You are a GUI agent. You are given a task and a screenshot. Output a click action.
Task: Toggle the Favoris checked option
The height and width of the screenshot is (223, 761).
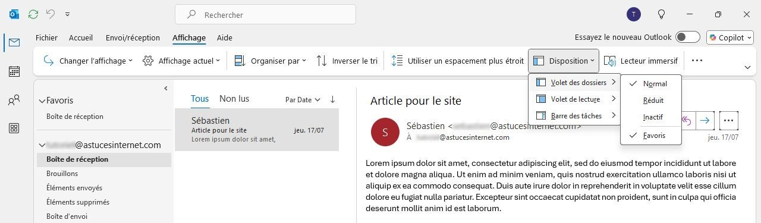coord(651,136)
